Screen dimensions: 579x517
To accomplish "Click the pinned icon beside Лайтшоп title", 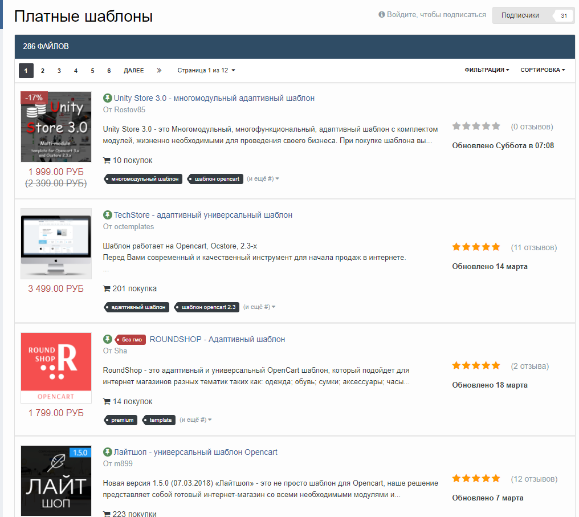I will pos(108,452).
